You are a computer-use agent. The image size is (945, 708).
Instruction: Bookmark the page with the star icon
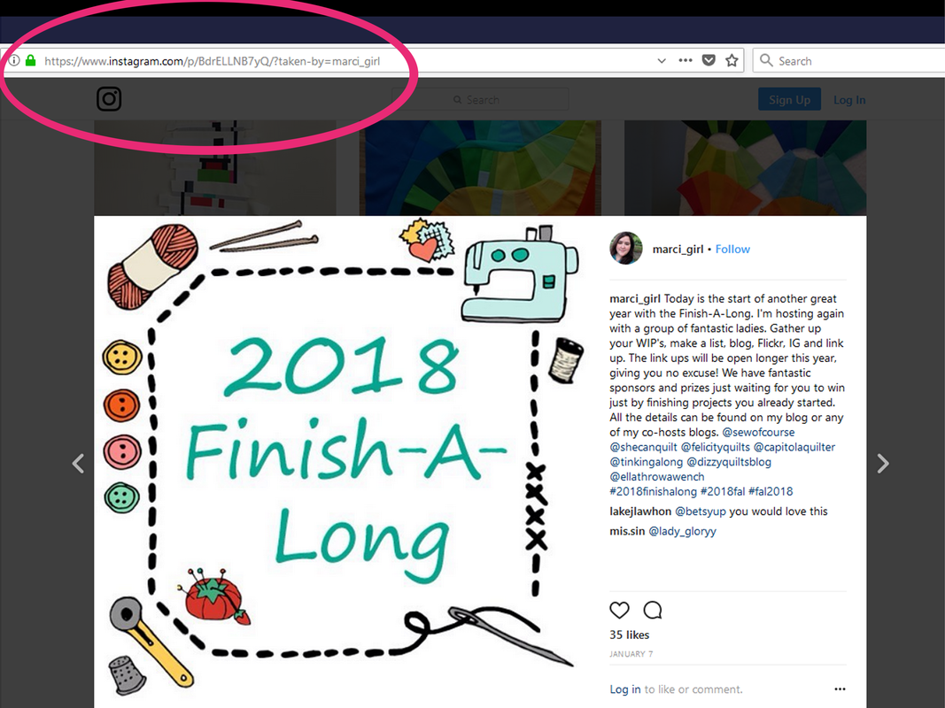coord(732,60)
